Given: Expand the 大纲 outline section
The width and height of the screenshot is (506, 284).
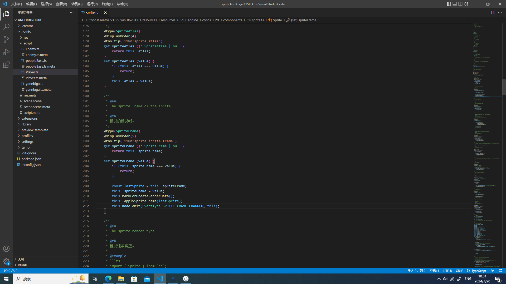Looking at the screenshot, I should [21, 259].
